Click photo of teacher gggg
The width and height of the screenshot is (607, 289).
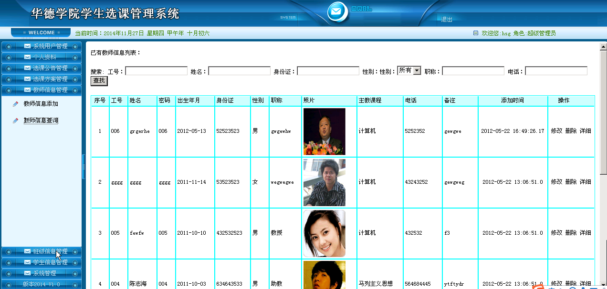tap(324, 182)
